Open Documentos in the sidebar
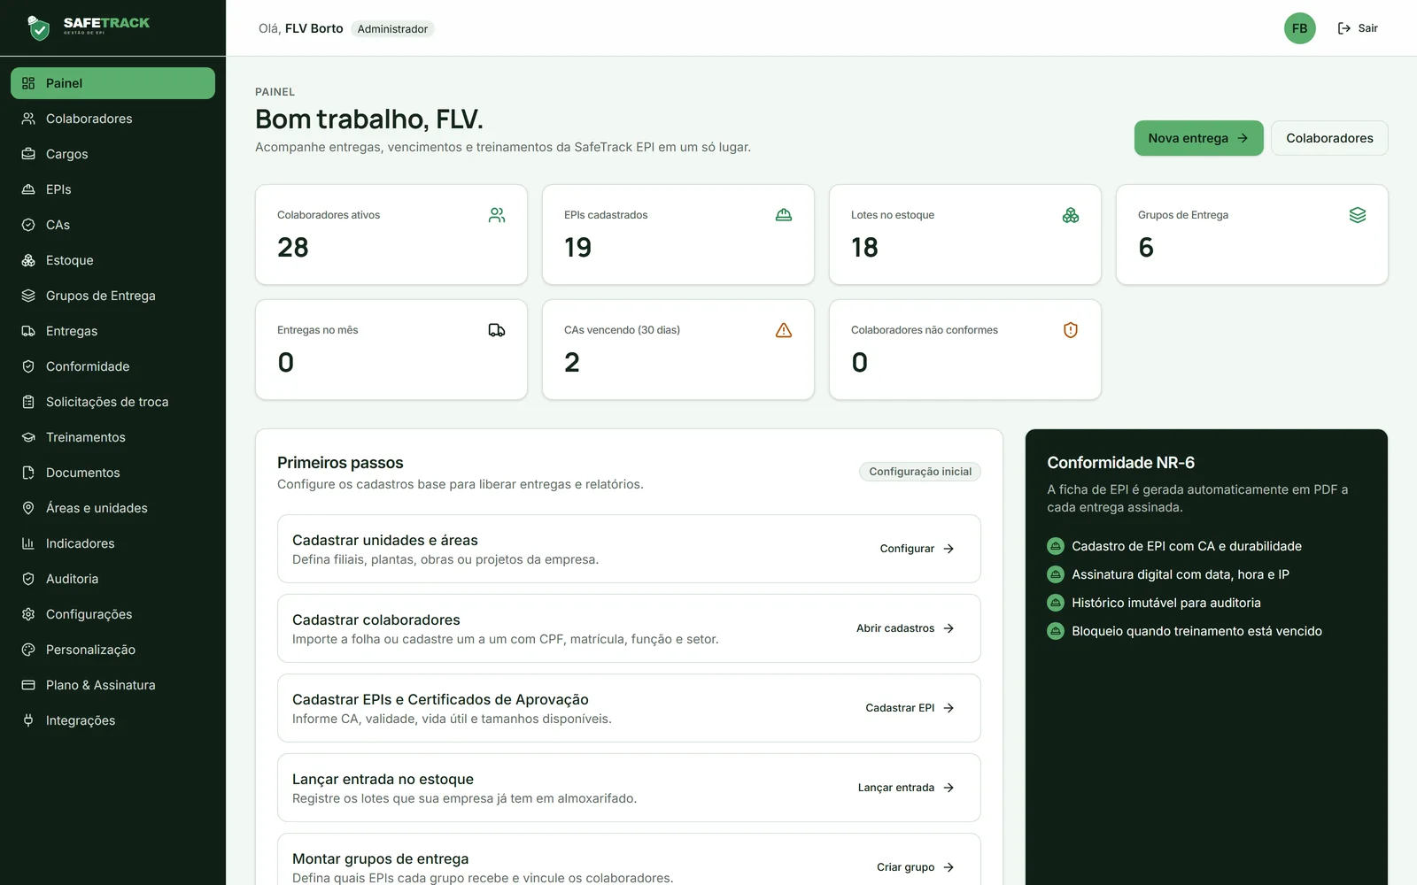Image resolution: width=1417 pixels, height=885 pixels. [112, 473]
